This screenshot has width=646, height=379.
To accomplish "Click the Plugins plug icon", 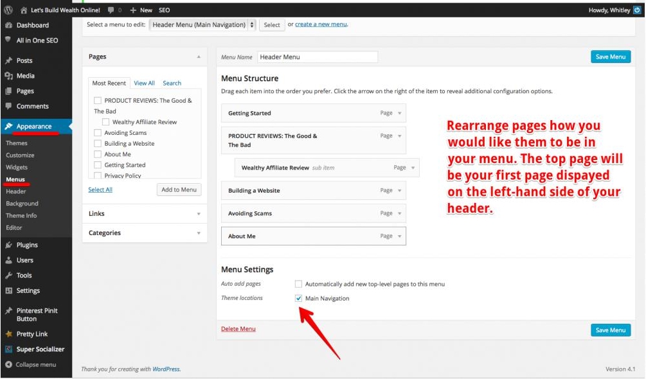I will click(8, 245).
